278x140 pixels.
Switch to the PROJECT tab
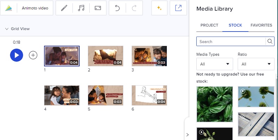210,25
